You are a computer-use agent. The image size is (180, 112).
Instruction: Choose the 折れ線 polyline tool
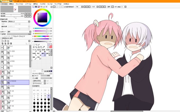point(39,58)
